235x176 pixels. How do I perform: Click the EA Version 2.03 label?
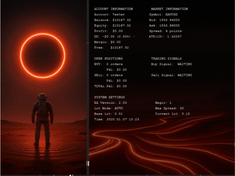[x=110, y=103]
